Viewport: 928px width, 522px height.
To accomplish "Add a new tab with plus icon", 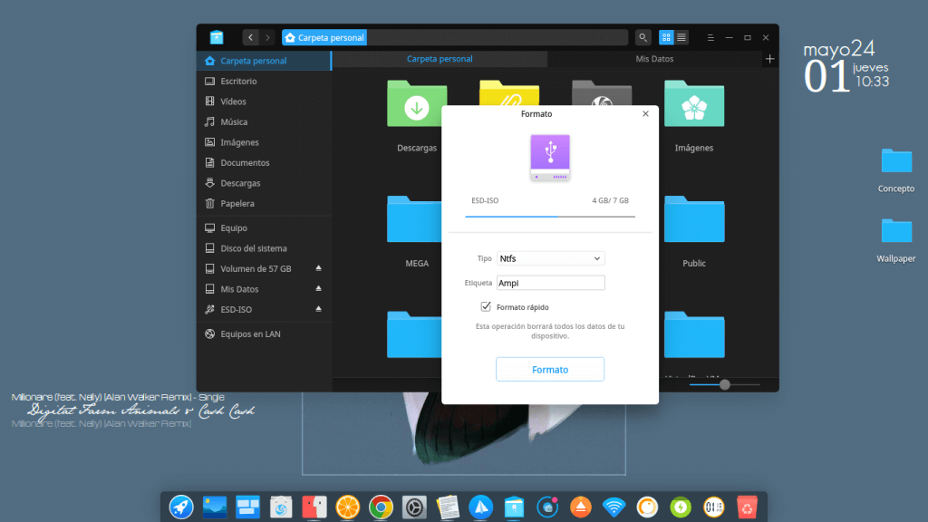I will point(769,59).
